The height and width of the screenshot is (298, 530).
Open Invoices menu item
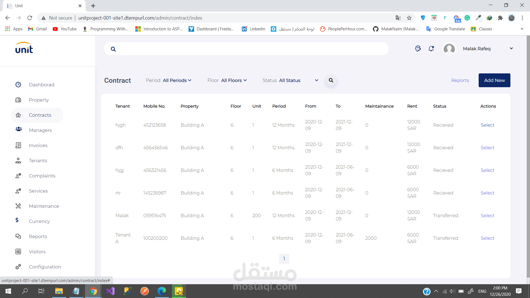coord(38,145)
